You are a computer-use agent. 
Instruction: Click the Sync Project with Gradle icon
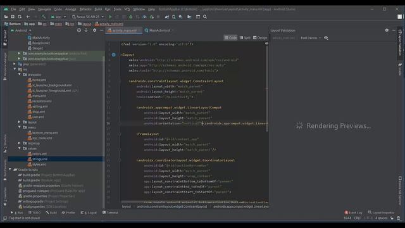(x=167, y=17)
